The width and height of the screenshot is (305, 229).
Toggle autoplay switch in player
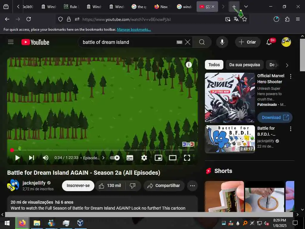click(x=115, y=158)
